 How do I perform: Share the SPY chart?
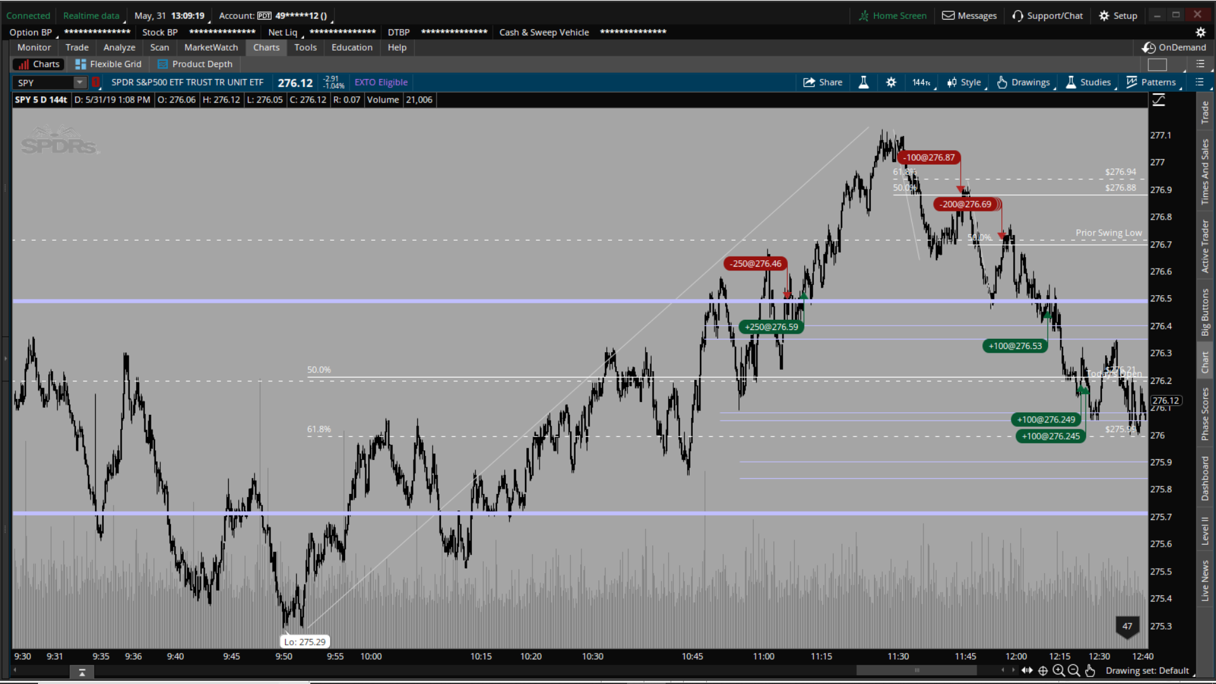pos(823,82)
